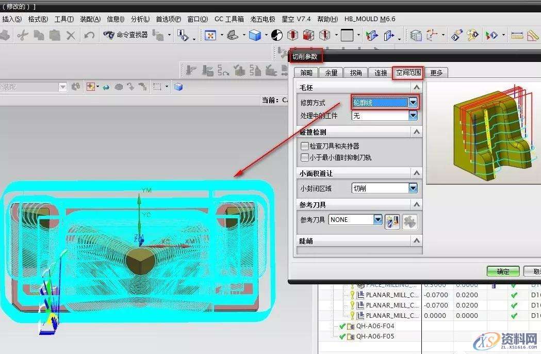Switch to the 策略 tab
This screenshot has width=541, height=354.
[x=308, y=72]
